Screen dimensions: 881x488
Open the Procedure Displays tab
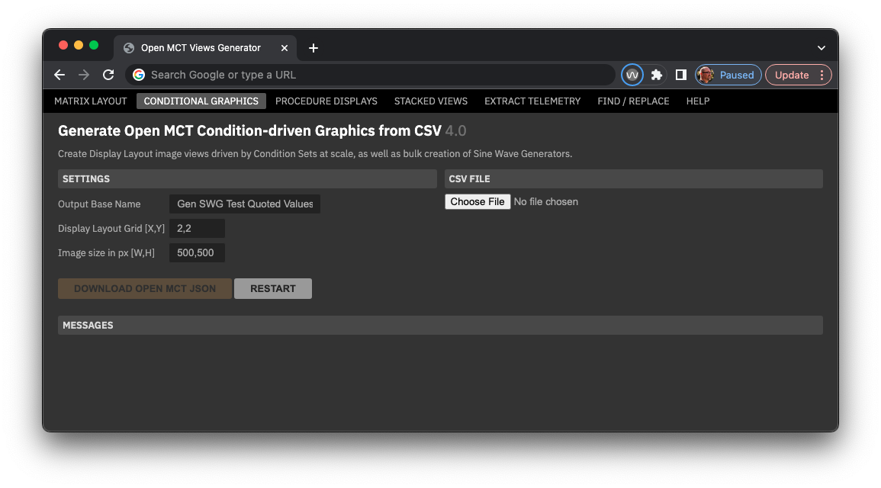coord(326,101)
